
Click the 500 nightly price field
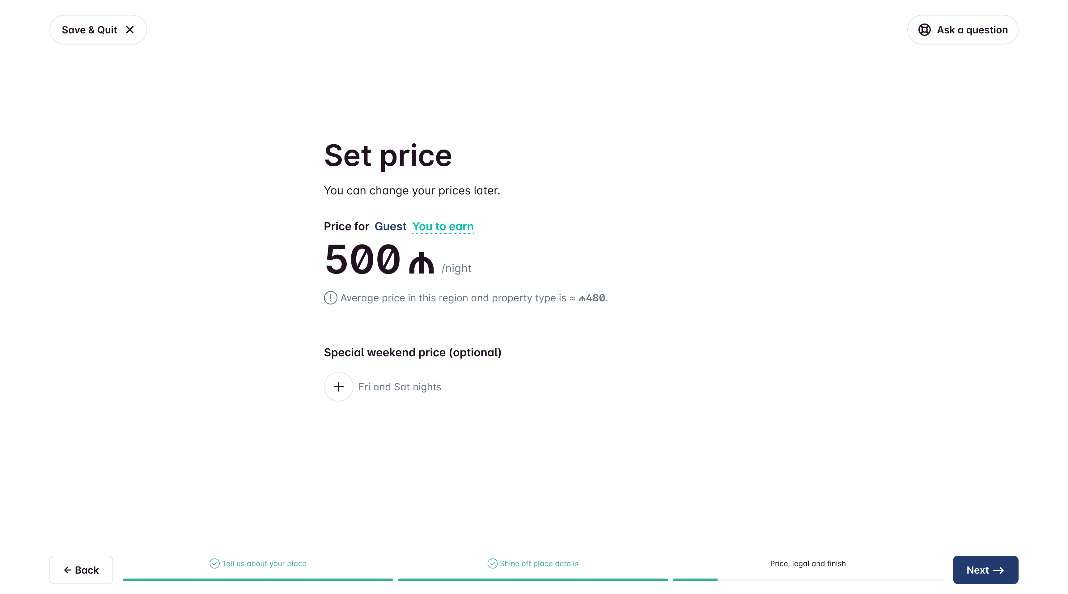[362, 260]
